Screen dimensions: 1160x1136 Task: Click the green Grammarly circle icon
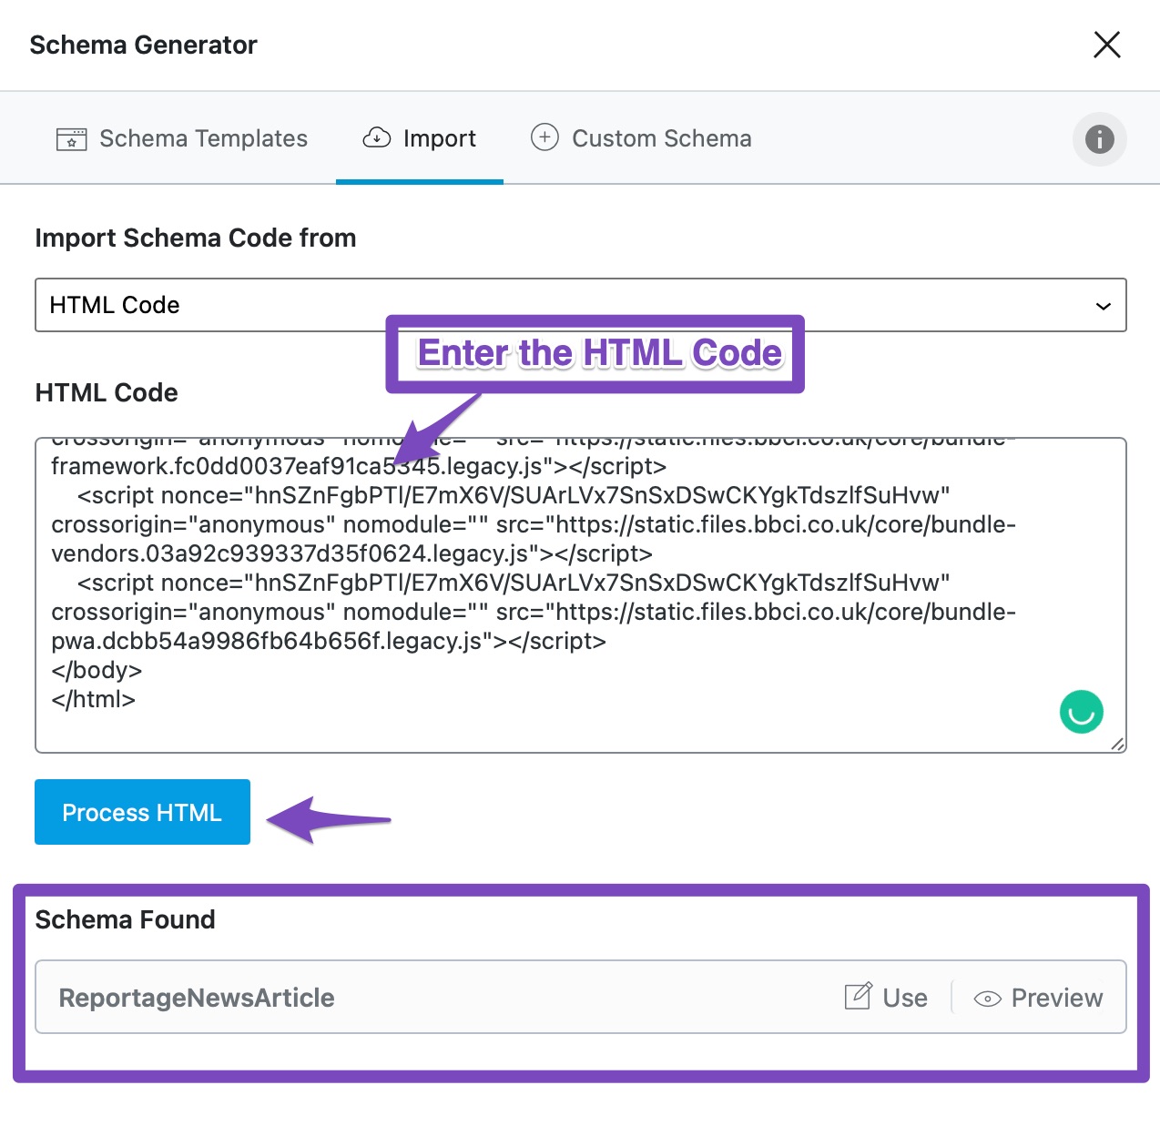click(x=1081, y=712)
